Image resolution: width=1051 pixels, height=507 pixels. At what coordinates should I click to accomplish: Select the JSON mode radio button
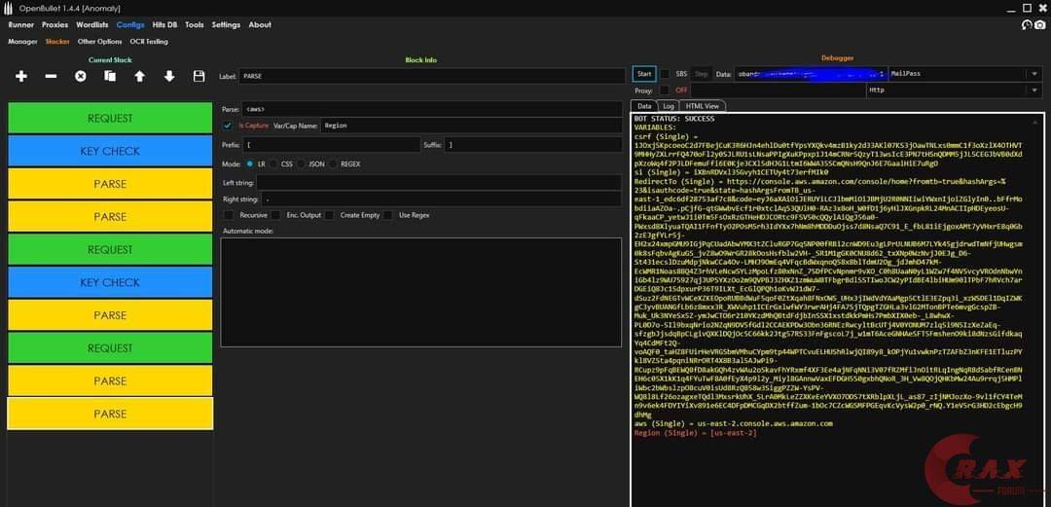pos(301,163)
